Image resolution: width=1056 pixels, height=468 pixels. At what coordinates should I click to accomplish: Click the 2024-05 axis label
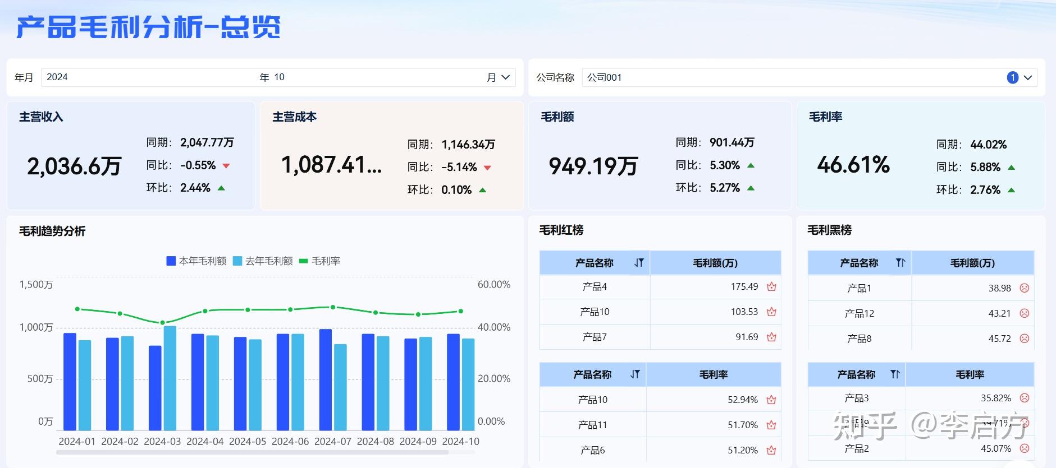click(248, 441)
